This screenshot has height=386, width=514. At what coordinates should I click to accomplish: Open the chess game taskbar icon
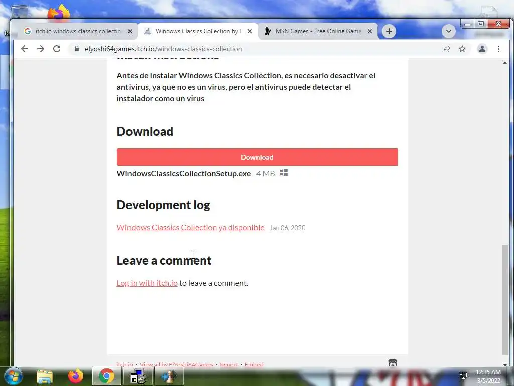(x=169, y=376)
